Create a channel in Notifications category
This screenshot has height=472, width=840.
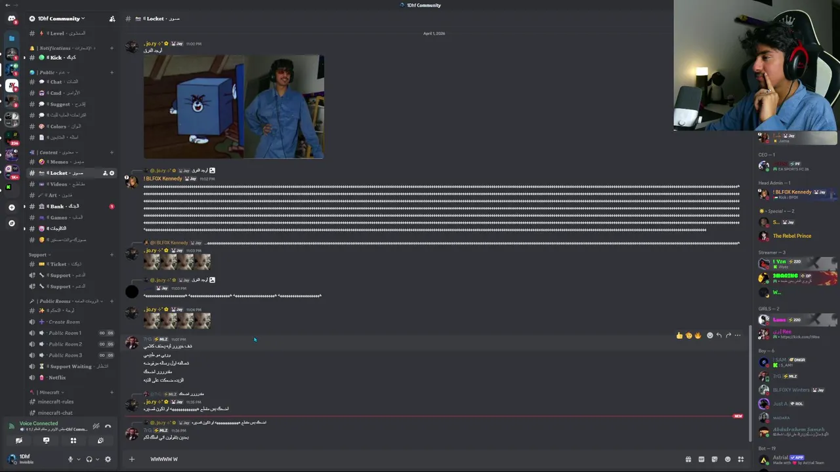pyautogui.click(x=112, y=48)
